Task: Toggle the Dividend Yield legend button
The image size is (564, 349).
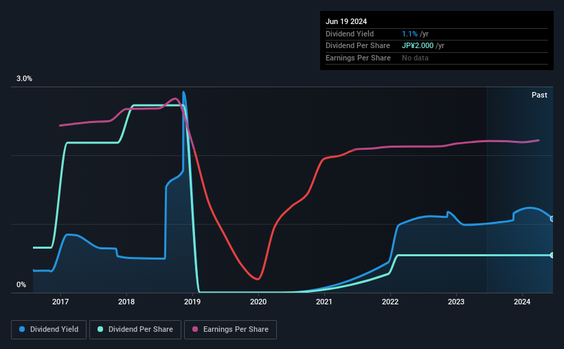Action: coord(49,330)
